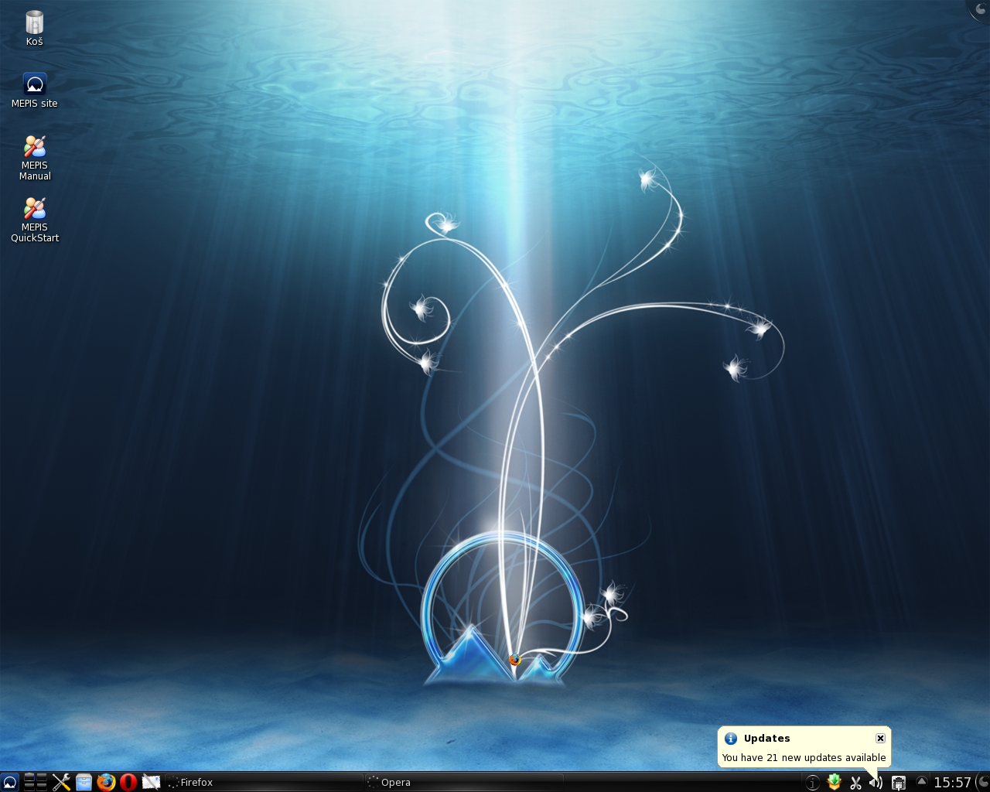This screenshot has height=792, width=990.
Task: Open the file manager cabinet icon
Action: pos(84,782)
